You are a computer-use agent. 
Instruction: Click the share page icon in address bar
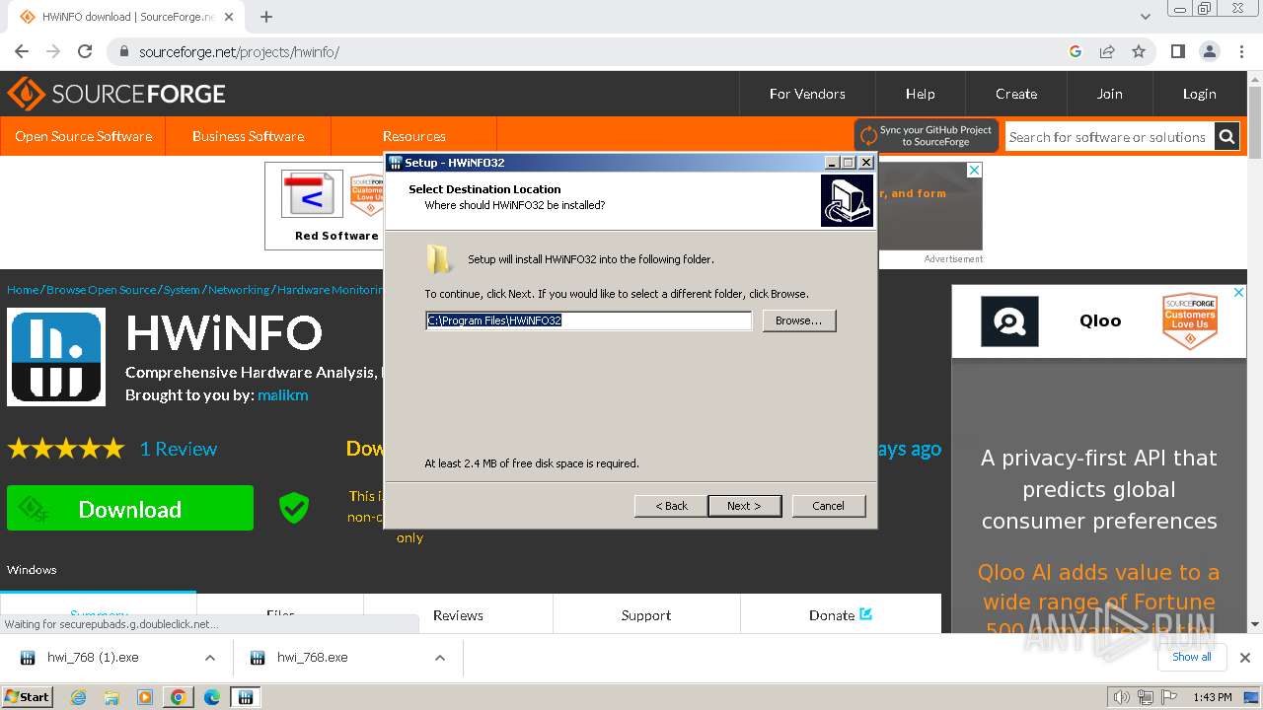1107,51
